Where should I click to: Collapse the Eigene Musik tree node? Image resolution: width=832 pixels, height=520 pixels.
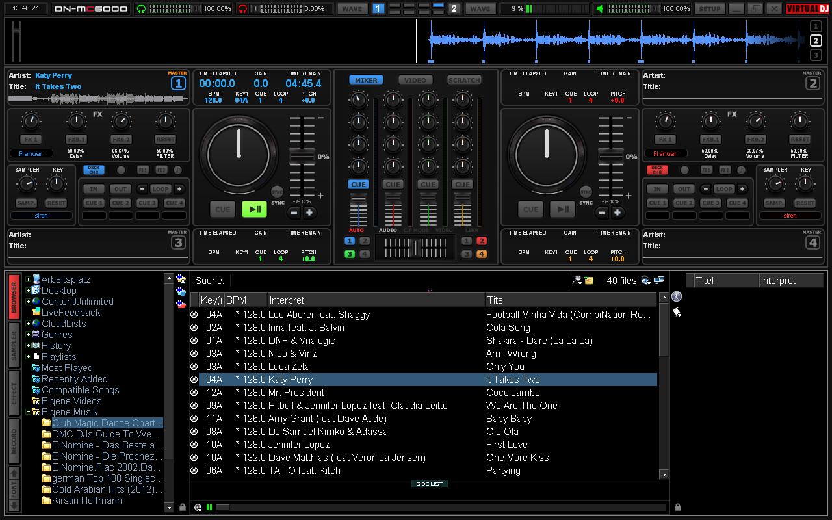point(28,412)
